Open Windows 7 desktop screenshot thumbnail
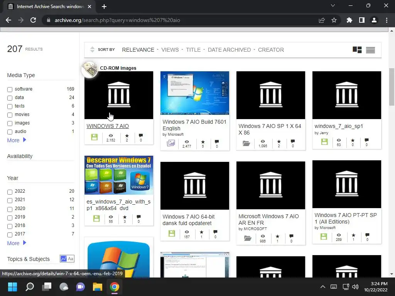This screenshot has height=296, width=395. click(195, 93)
